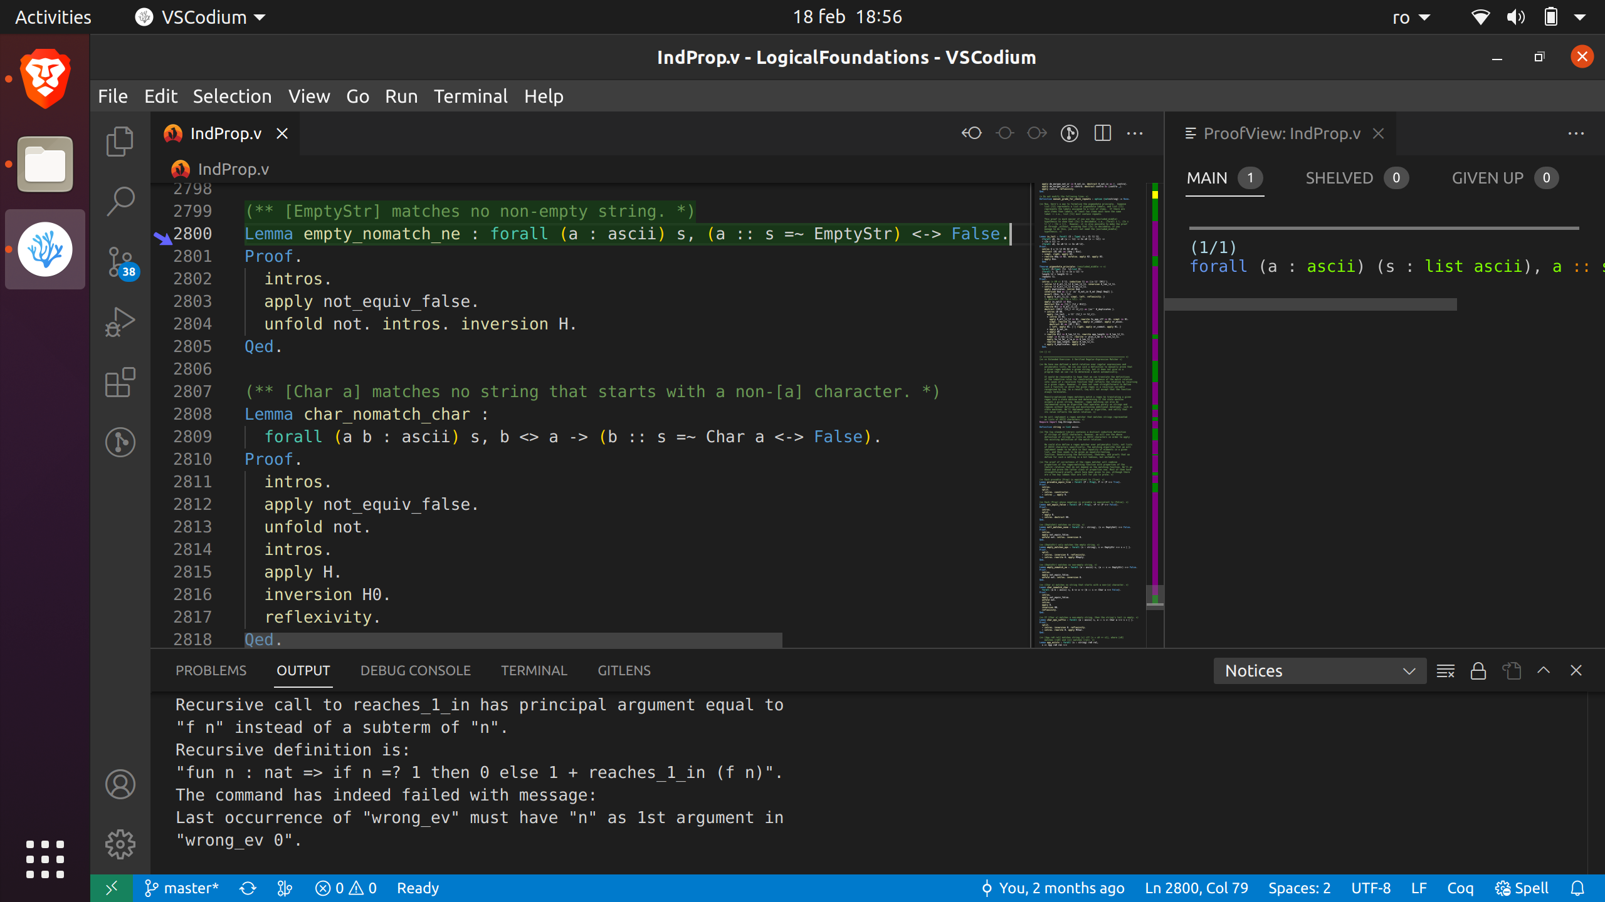Change language mode Coq

(x=1460, y=888)
